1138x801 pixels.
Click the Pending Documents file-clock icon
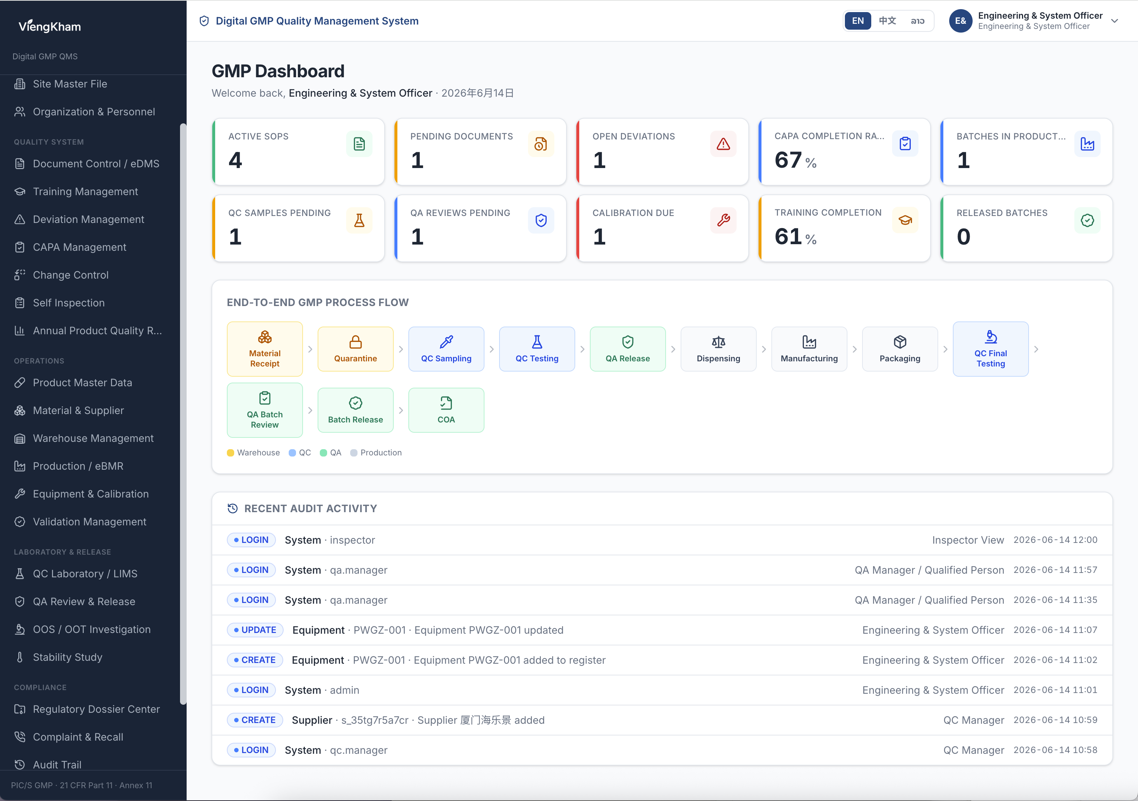(541, 144)
